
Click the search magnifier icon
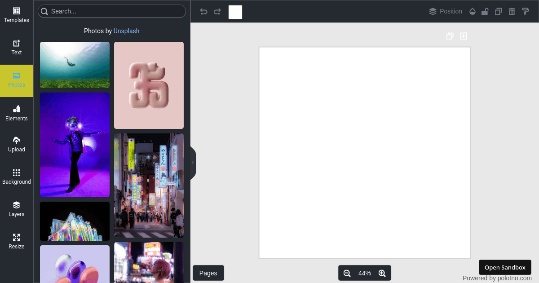(44, 11)
